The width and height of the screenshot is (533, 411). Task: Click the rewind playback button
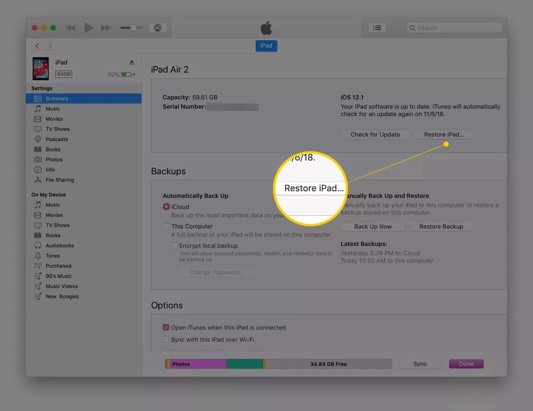coord(71,28)
